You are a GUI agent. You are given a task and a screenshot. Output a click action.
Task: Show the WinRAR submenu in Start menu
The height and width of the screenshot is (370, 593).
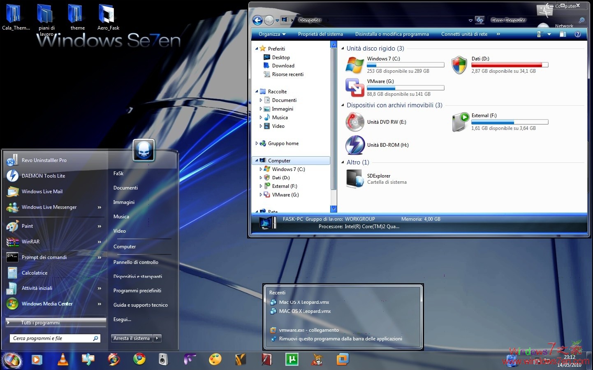pyautogui.click(x=100, y=242)
